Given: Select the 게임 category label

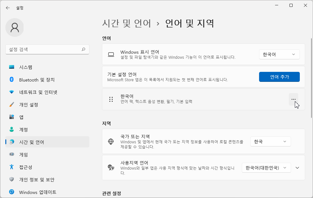Looking at the screenshot, I should [24, 155].
